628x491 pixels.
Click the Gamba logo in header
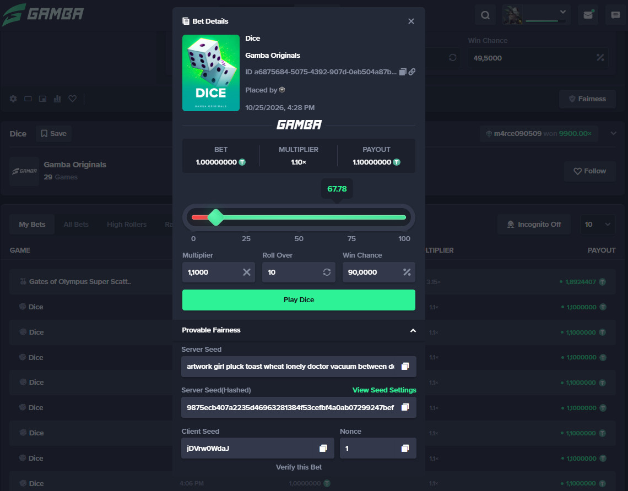pyautogui.click(x=43, y=14)
